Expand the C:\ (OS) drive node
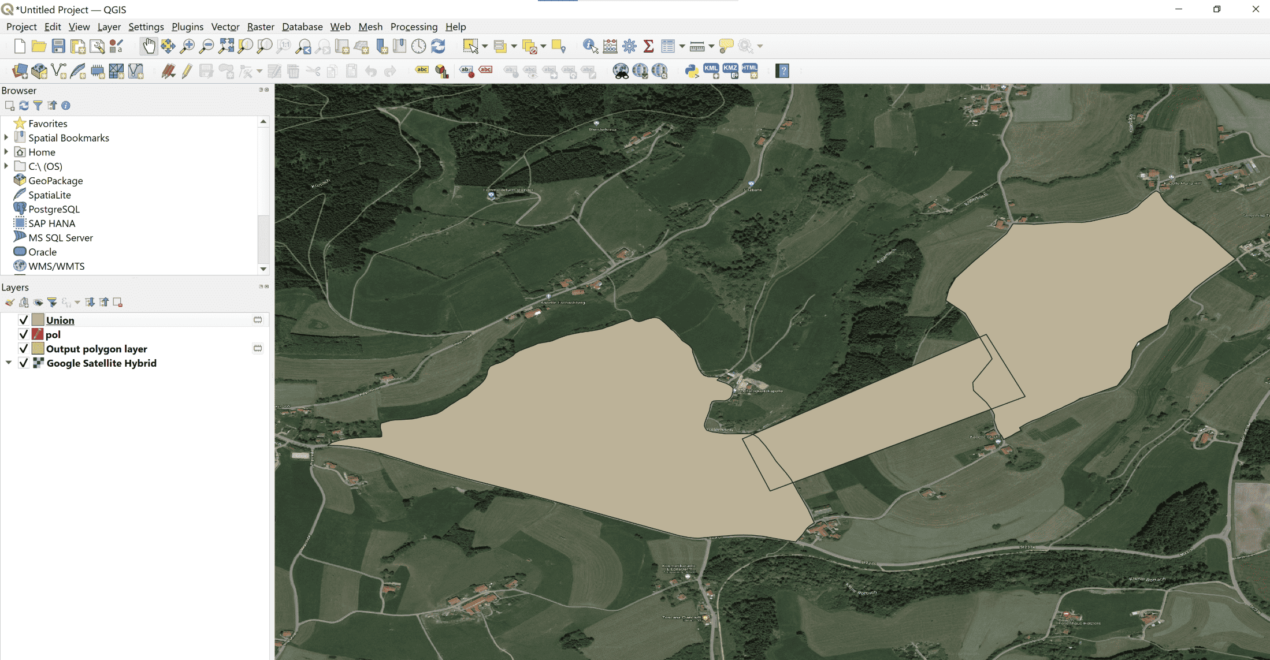Image resolution: width=1270 pixels, height=660 pixels. click(6, 166)
